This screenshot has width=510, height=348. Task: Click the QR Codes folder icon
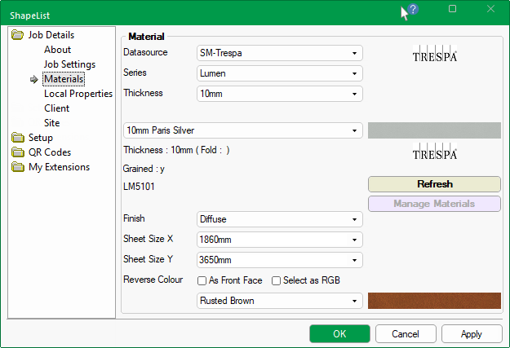[x=18, y=152]
